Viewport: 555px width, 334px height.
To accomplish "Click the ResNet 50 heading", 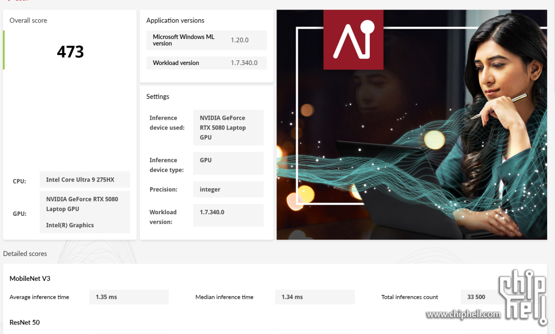I will 24,322.
